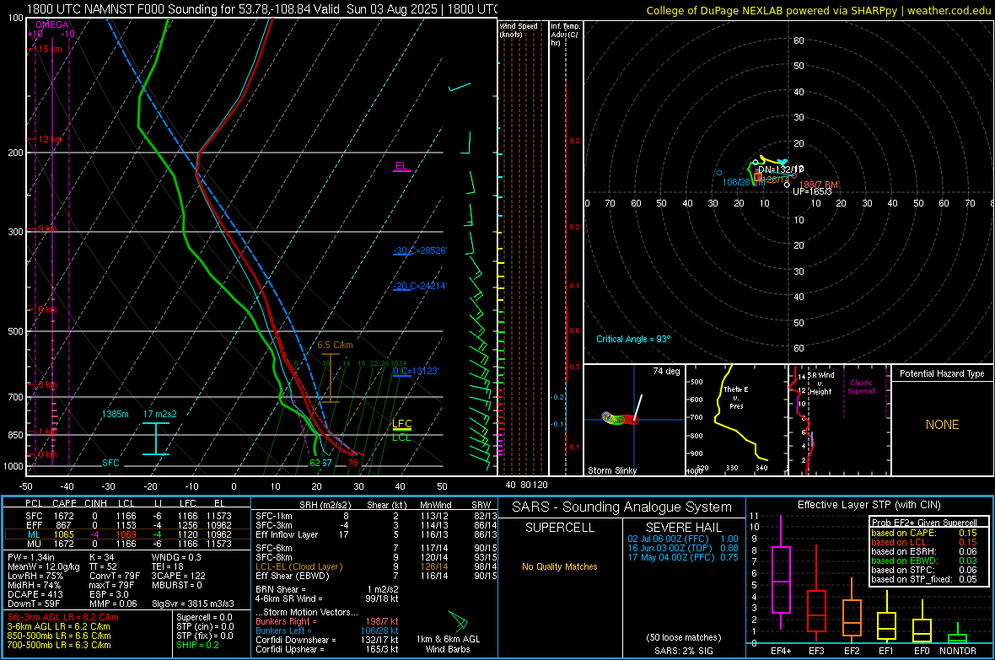Viewport: 995px width, 660px height.
Task: Select the OMEGA label on the skew-T
Action: click(x=52, y=24)
